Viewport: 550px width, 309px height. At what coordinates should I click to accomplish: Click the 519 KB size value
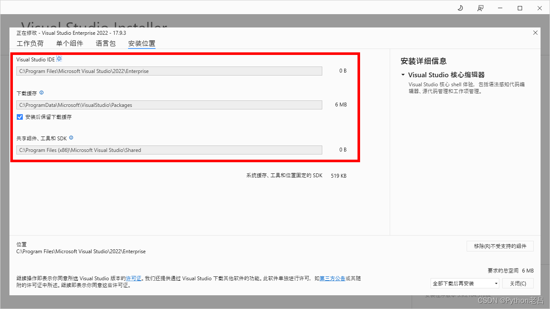pyautogui.click(x=339, y=176)
